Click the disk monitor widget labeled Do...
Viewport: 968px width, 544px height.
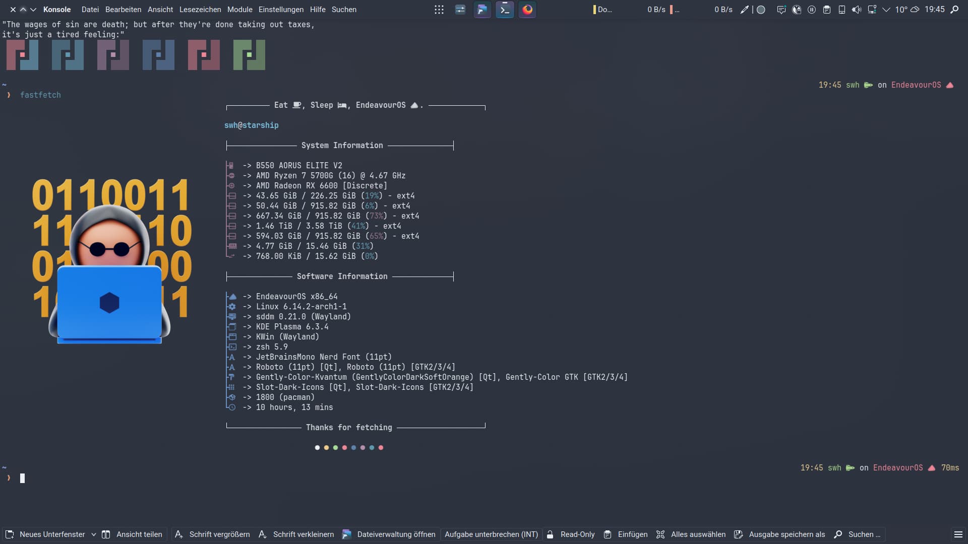(x=602, y=10)
